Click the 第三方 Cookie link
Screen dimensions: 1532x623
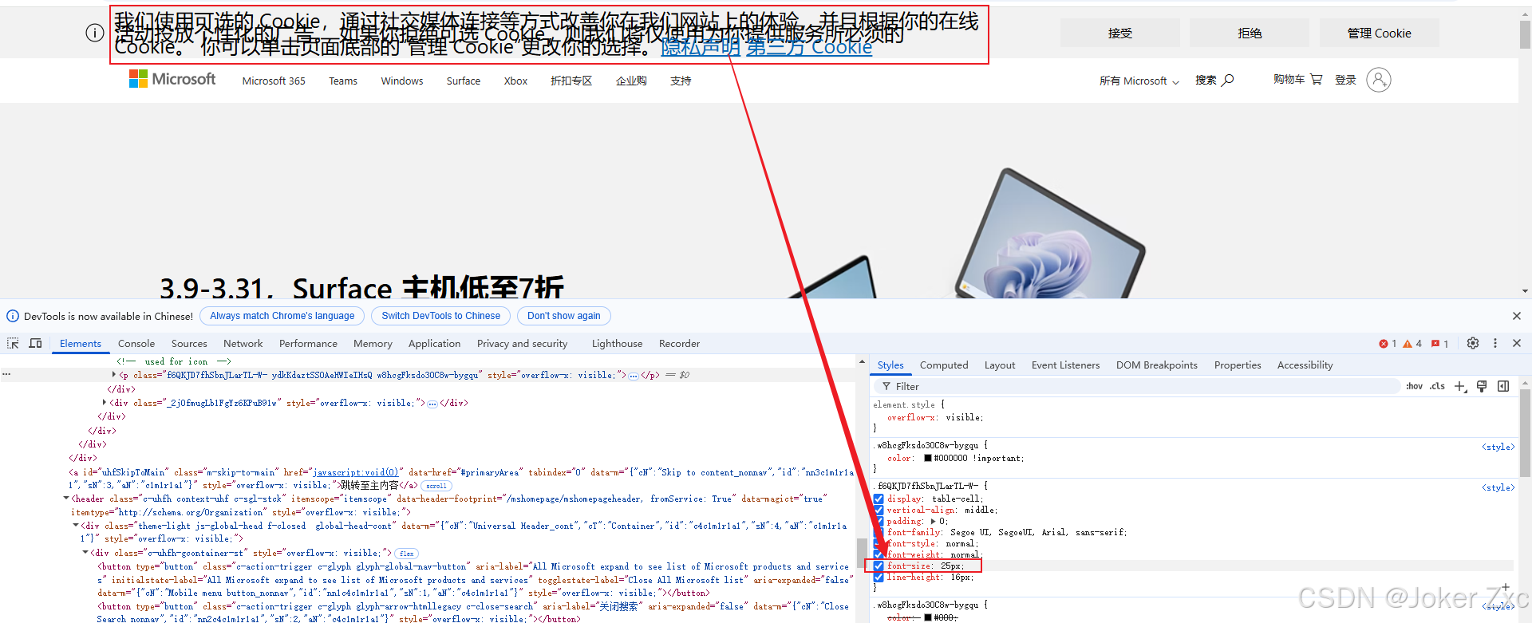point(809,47)
